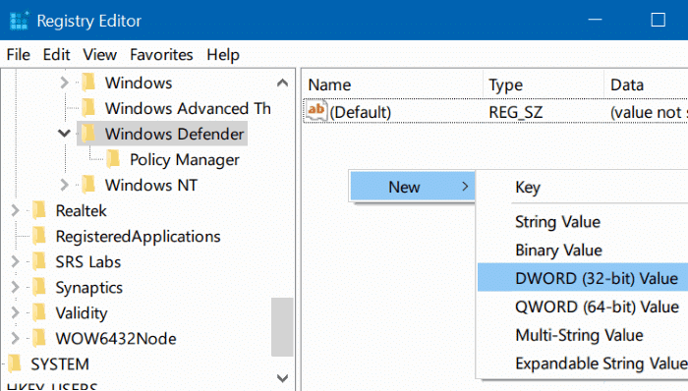Click the Synaptics folder icon

pos(39,287)
